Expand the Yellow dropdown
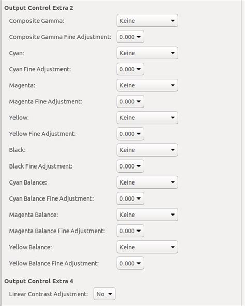This screenshot has height=306, width=245. tap(147, 118)
